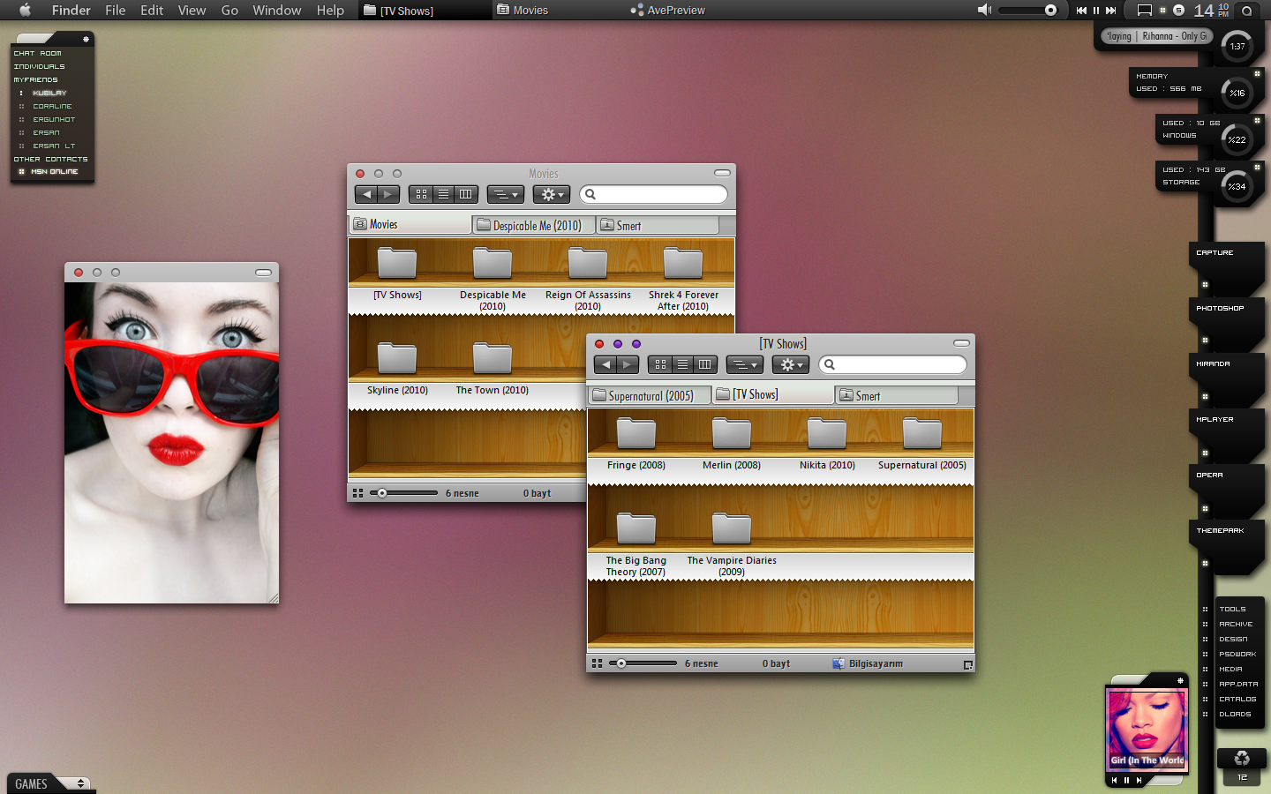Image resolution: width=1271 pixels, height=794 pixels.
Task: Open the DLOADS folder shortcut
Action: tap(1235, 715)
